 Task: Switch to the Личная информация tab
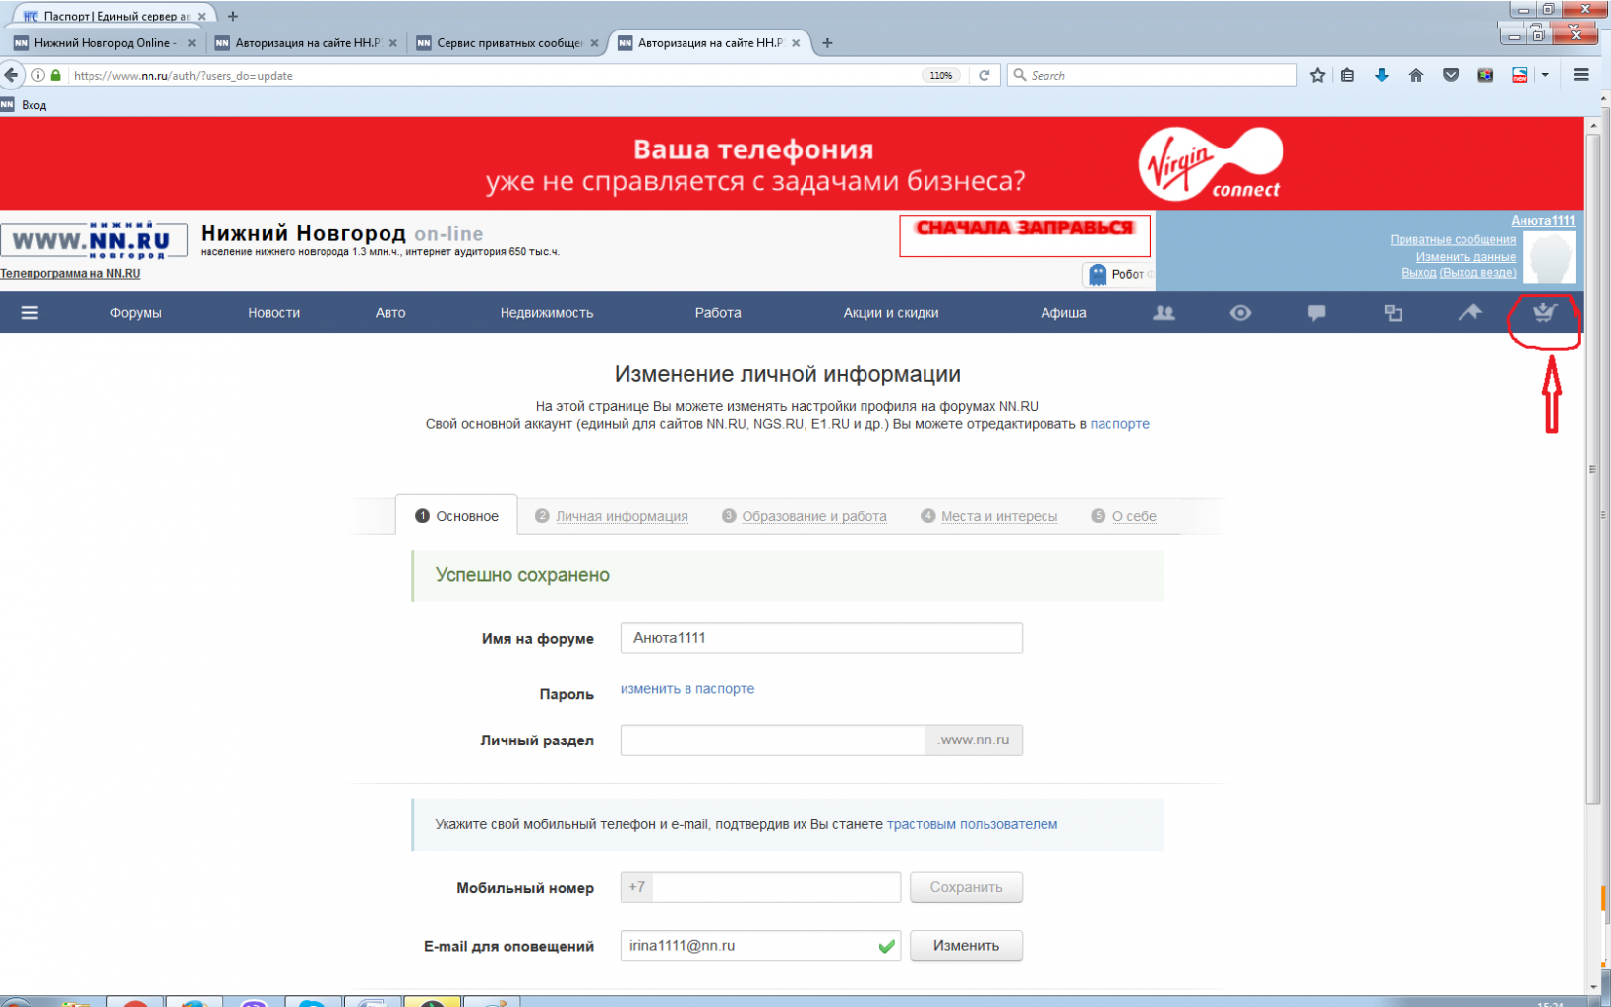click(621, 516)
